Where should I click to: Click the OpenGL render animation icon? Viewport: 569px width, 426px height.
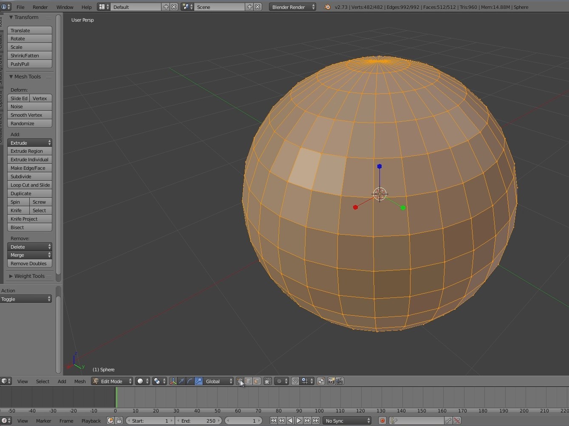point(340,381)
